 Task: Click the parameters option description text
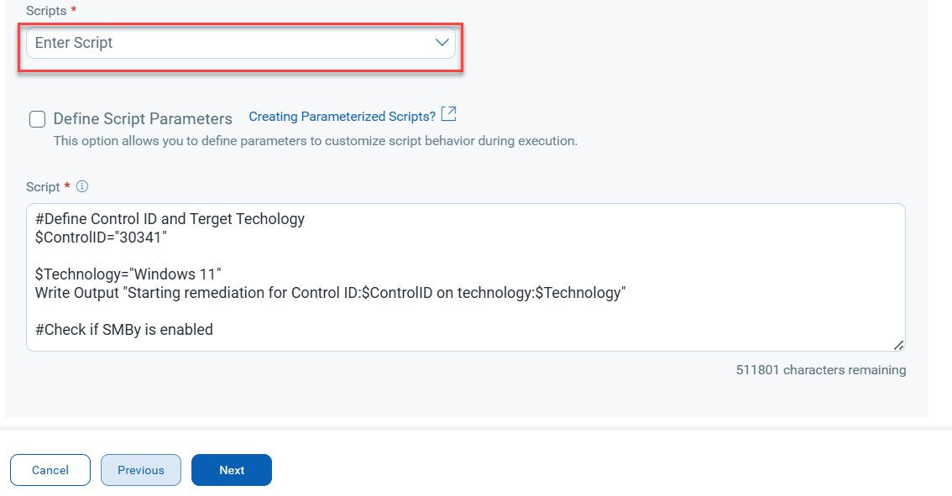[x=315, y=141]
